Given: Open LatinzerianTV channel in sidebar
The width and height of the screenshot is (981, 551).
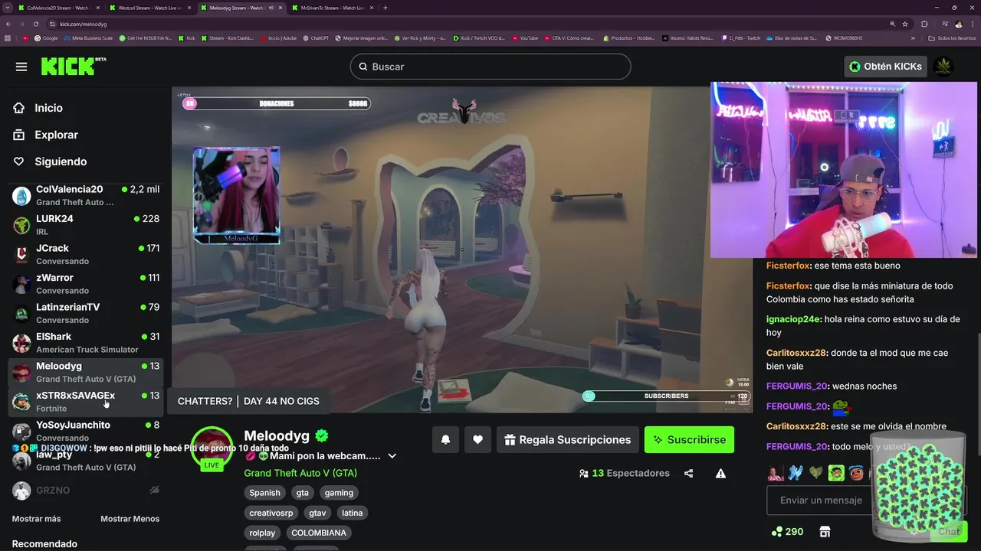Looking at the screenshot, I should pos(86,313).
